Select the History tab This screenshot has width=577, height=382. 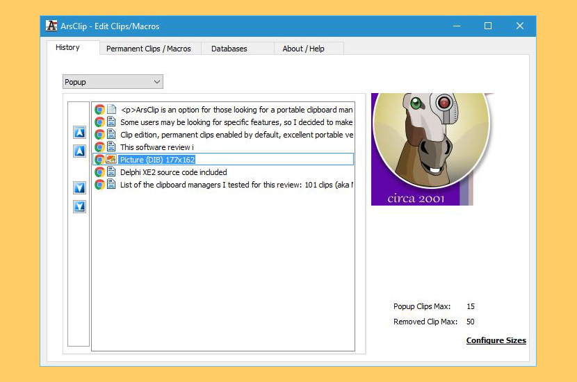(67, 48)
